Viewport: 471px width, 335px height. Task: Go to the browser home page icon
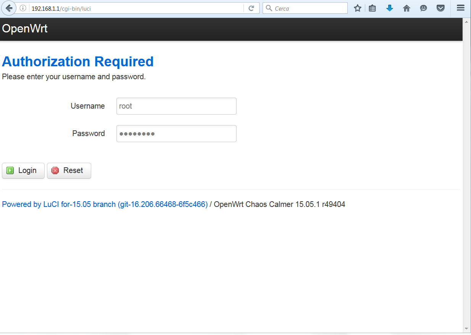406,8
